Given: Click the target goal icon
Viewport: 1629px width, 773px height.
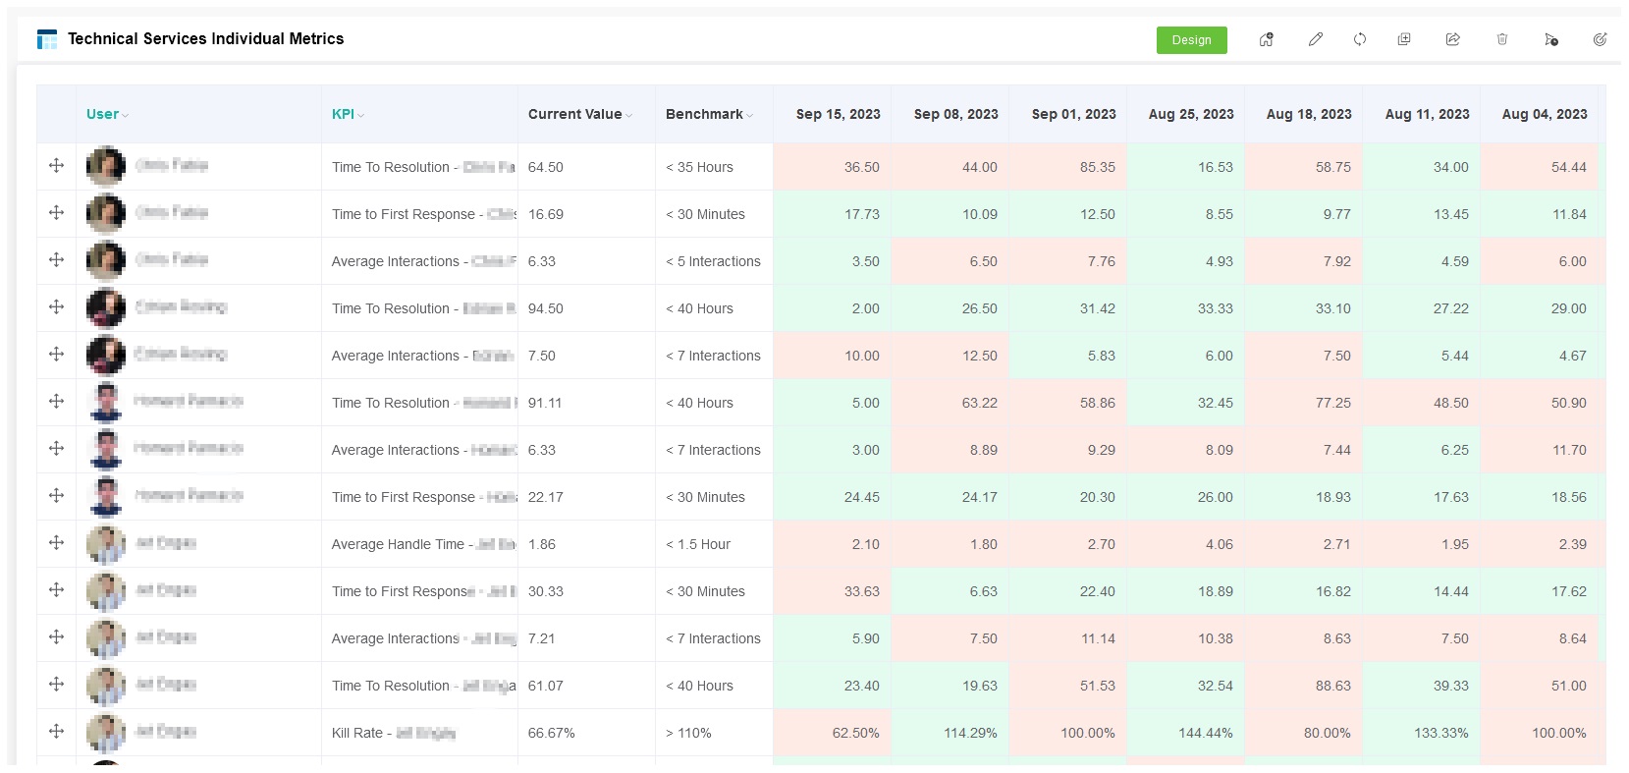Looking at the screenshot, I should tap(1600, 39).
